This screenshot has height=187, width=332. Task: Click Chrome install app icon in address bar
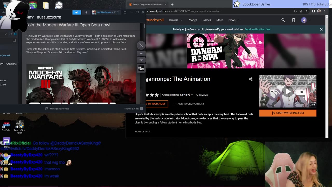(x=295, y=11)
